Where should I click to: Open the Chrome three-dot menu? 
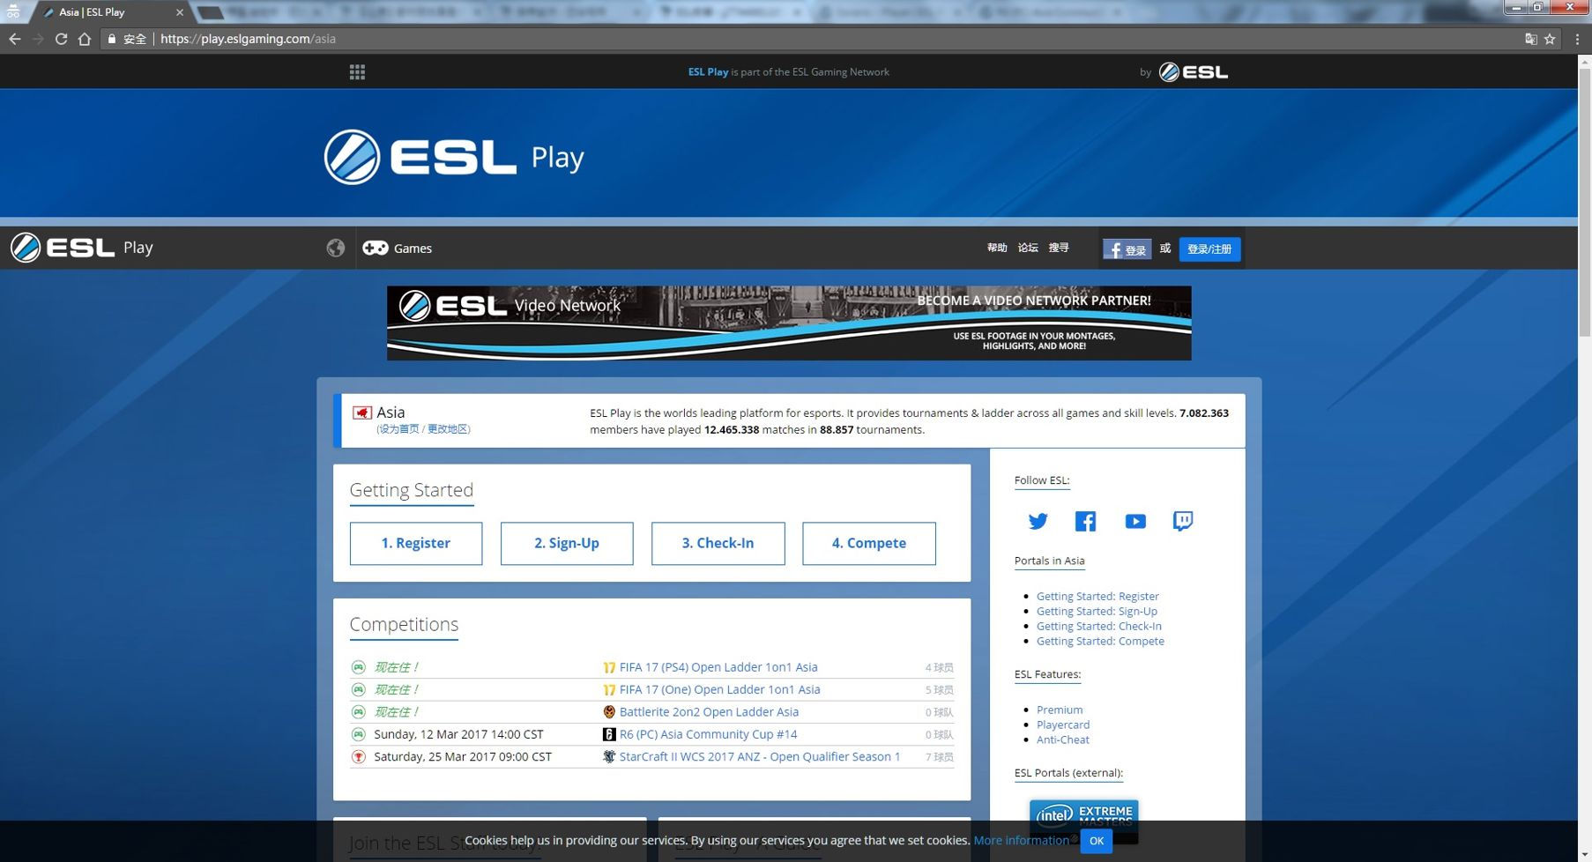tap(1577, 39)
